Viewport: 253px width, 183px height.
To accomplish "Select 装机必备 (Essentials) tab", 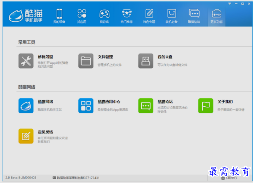I will click(171, 16).
